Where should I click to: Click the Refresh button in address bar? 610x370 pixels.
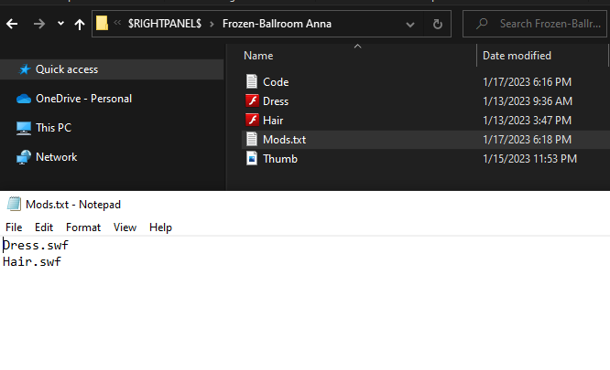tap(437, 24)
